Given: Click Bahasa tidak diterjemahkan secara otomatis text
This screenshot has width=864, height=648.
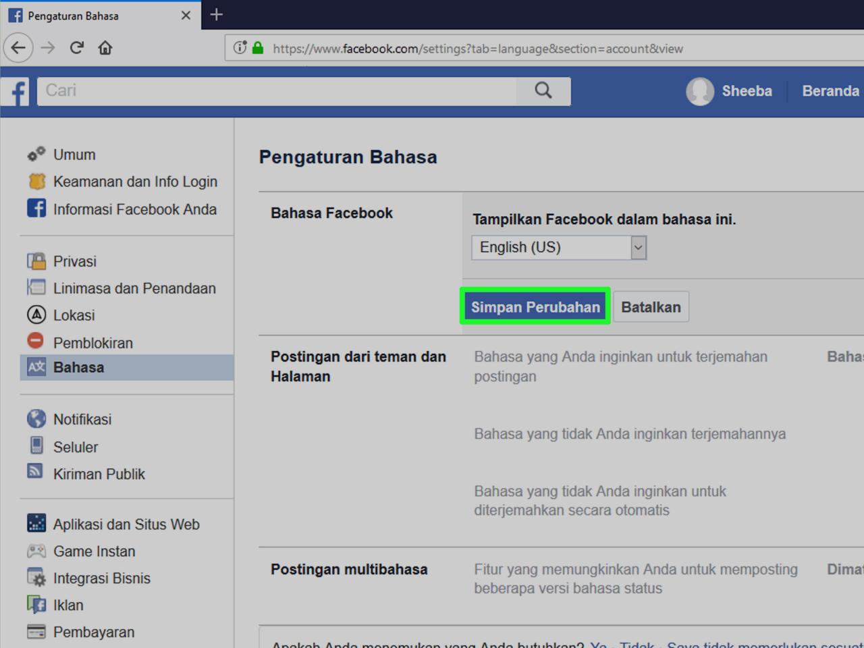Looking at the screenshot, I should [x=599, y=501].
